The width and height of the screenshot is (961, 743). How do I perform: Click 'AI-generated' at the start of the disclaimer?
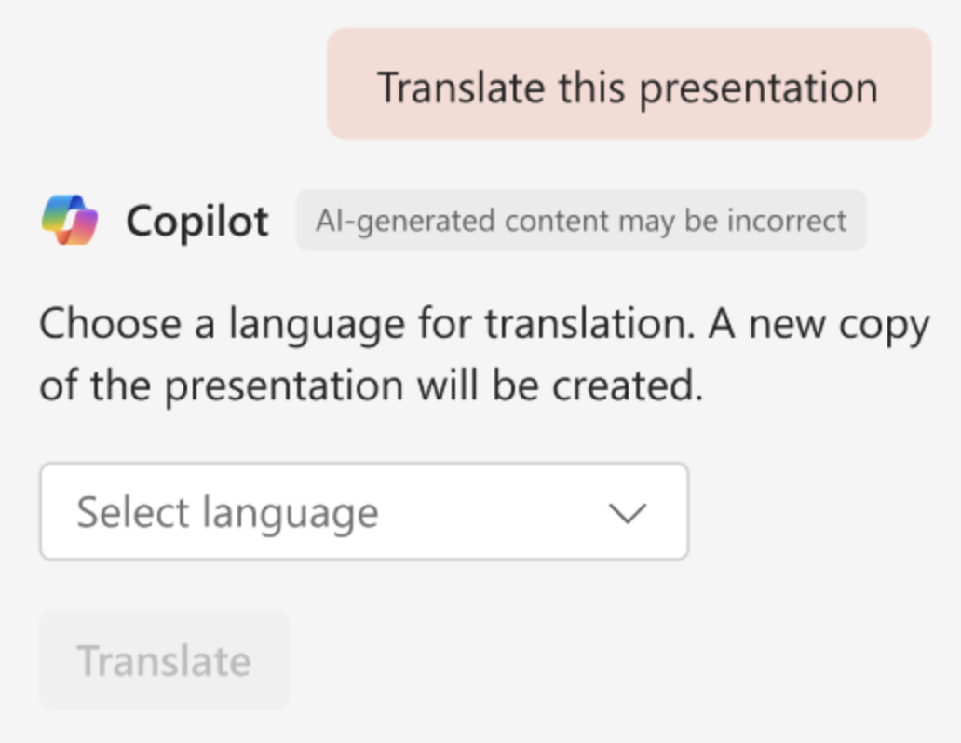coord(404,222)
